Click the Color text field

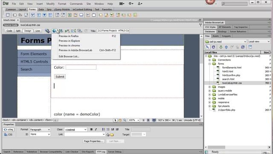81,68
